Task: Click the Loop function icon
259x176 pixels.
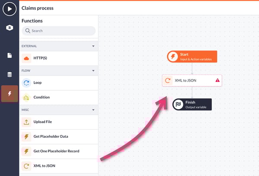Action: (x=26, y=82)
